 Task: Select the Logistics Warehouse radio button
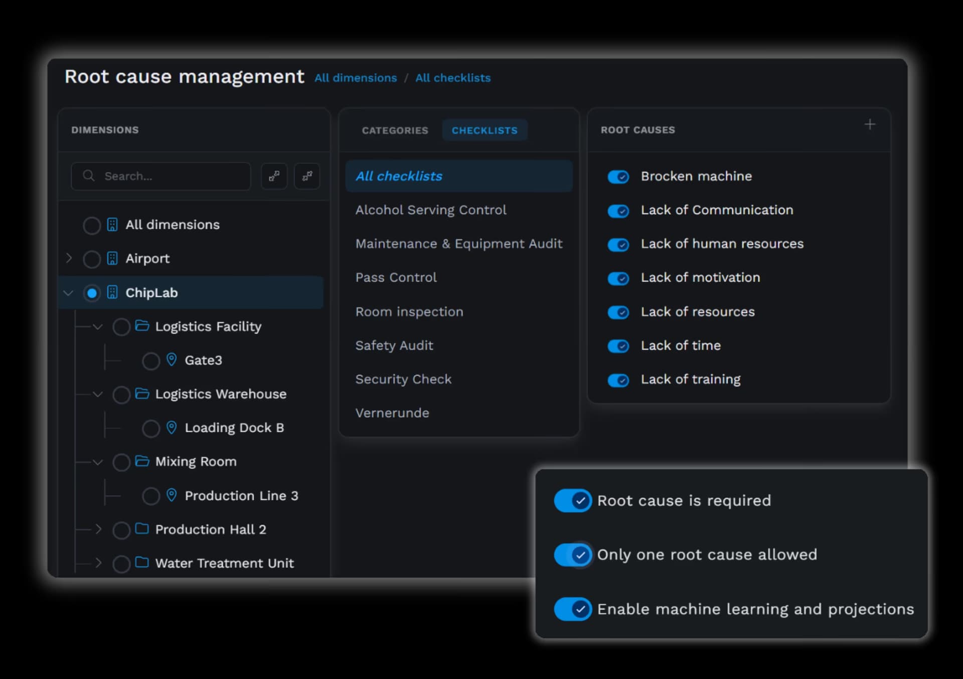pos(121,395)
